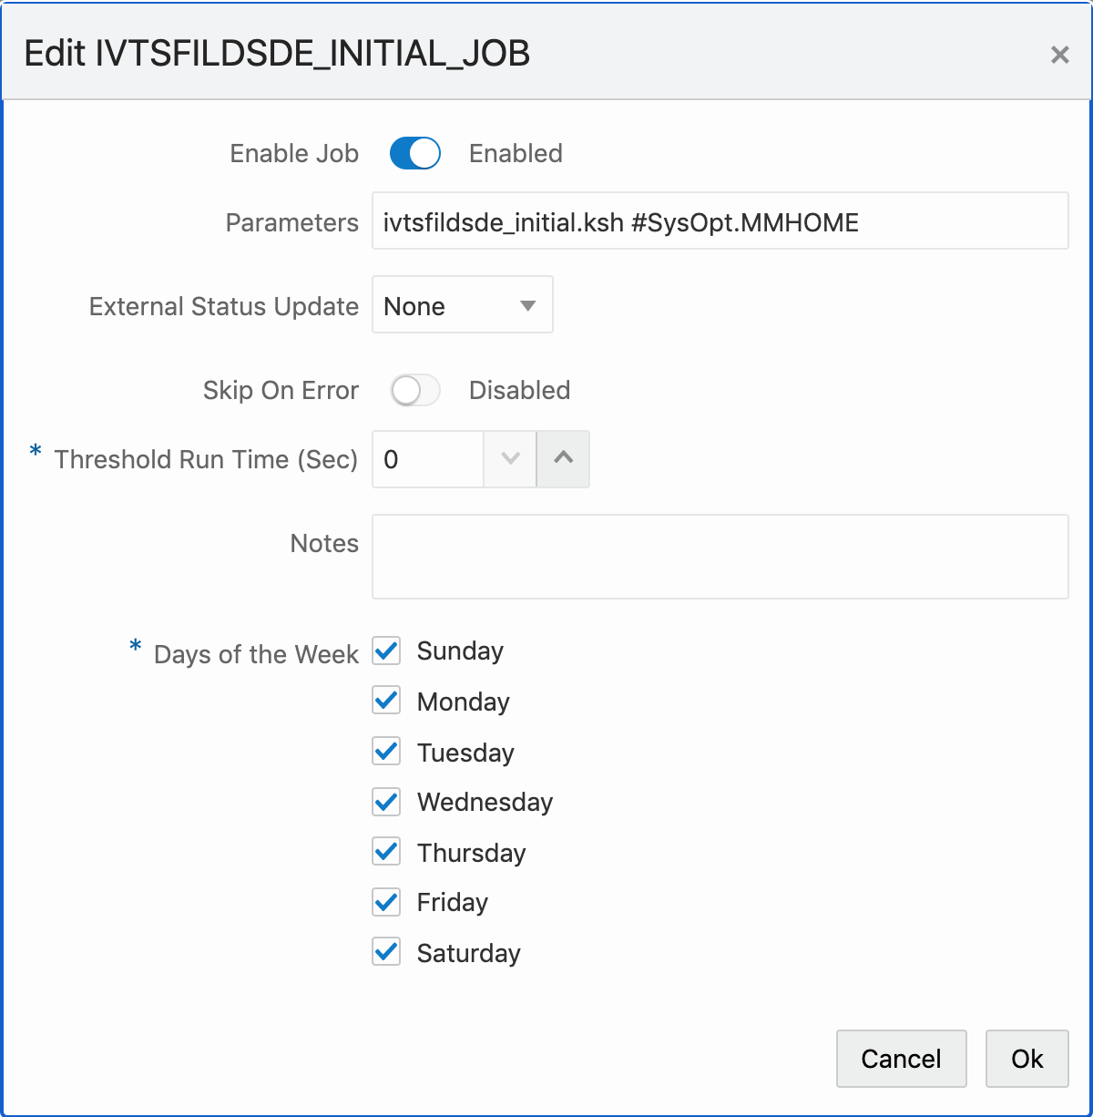1093x1117 pixels.
Task: Click the close X icon on the dialog
Action: tap(1059, 55)
